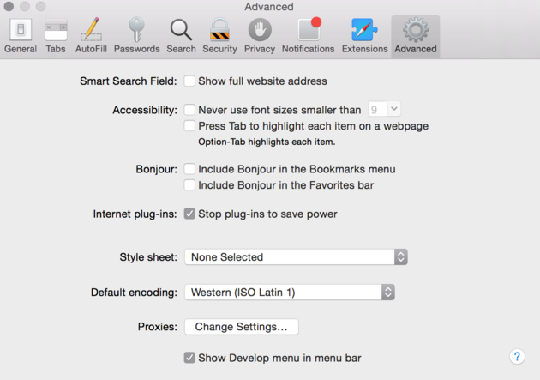Enable Press Tab to highlight each item
This screenshot has height=380, width=540.
pos(189,126)
